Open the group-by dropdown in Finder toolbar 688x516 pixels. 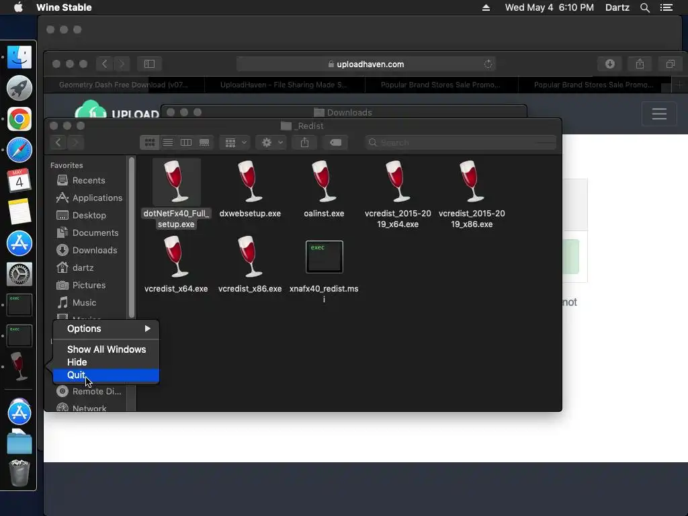(235, 142)
